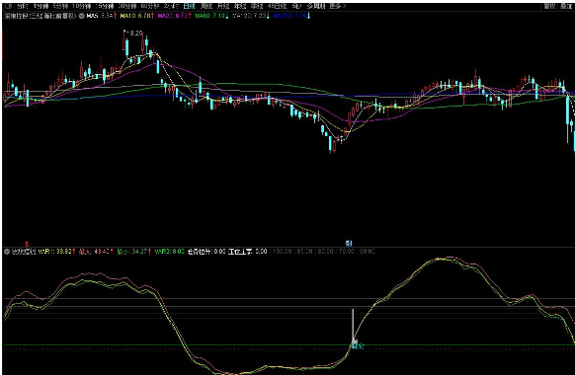Click the 叠加 overlay button at top right
Screen dimensions: 575x375
click(x=566, y=6)
